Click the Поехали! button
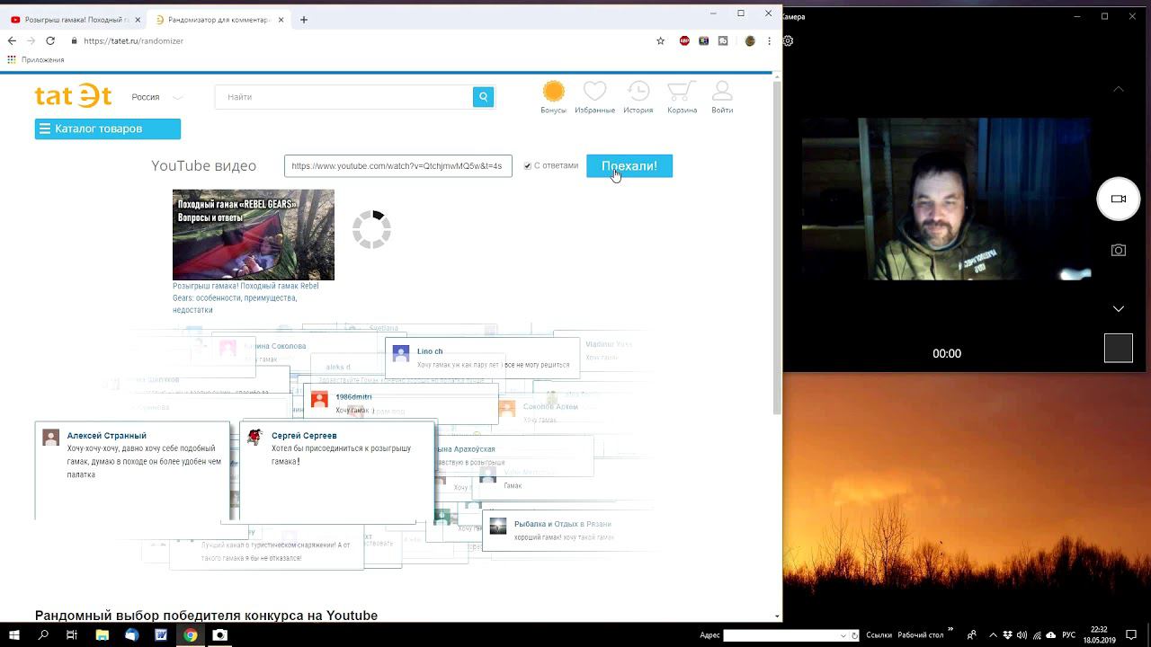The width and height of the screenshot is (1151, 647). tap(629, 166)
